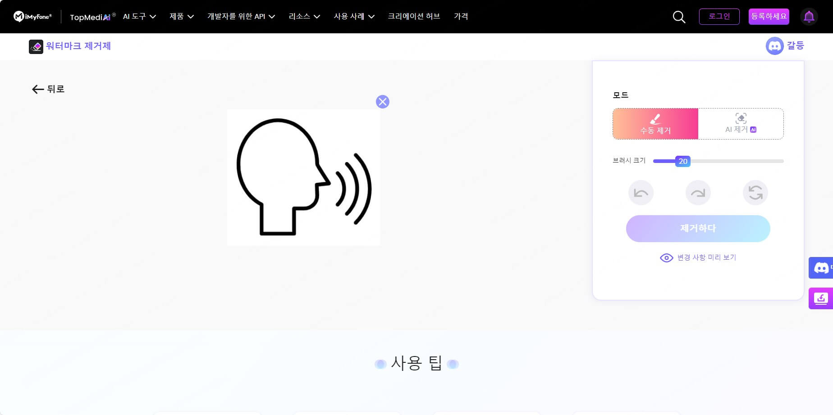
Task: Open the search magnifier icon
Action: 679,17
